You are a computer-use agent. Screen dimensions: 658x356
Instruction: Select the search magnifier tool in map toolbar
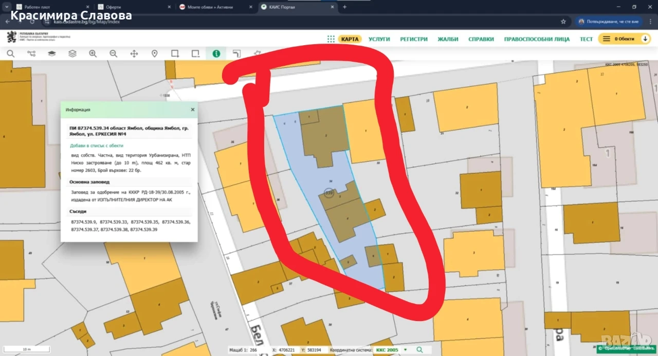click(10, 53)
